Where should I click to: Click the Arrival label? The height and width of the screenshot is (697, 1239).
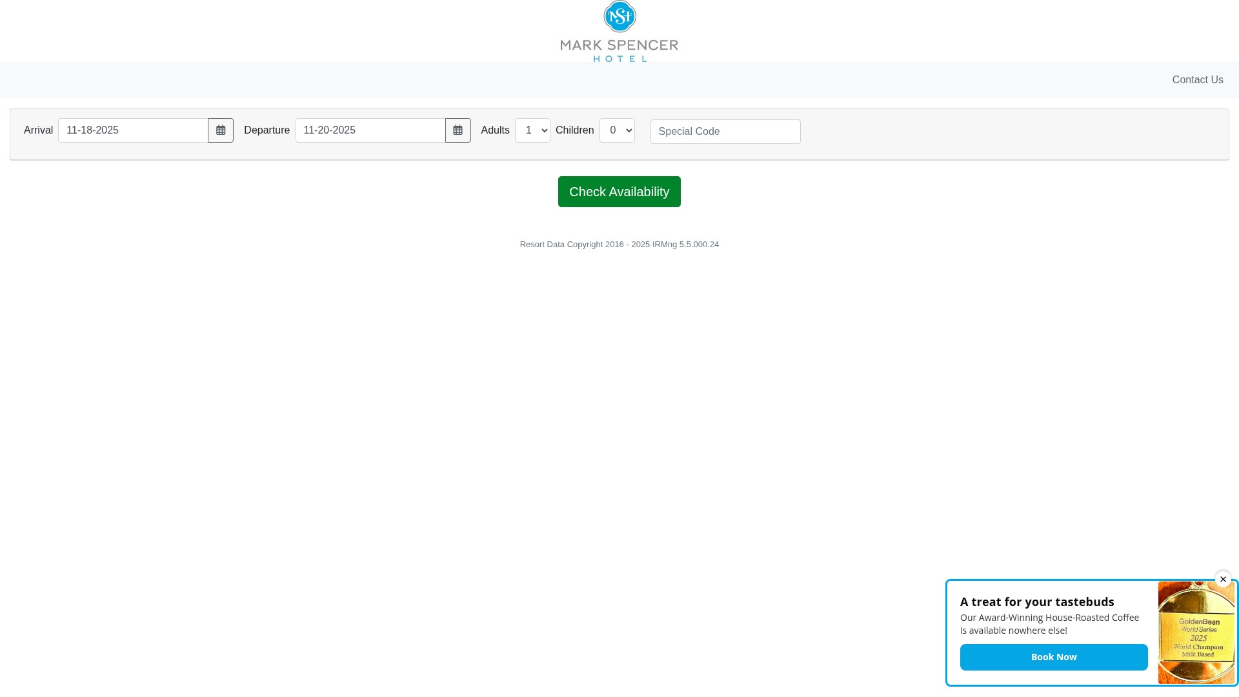38,130
